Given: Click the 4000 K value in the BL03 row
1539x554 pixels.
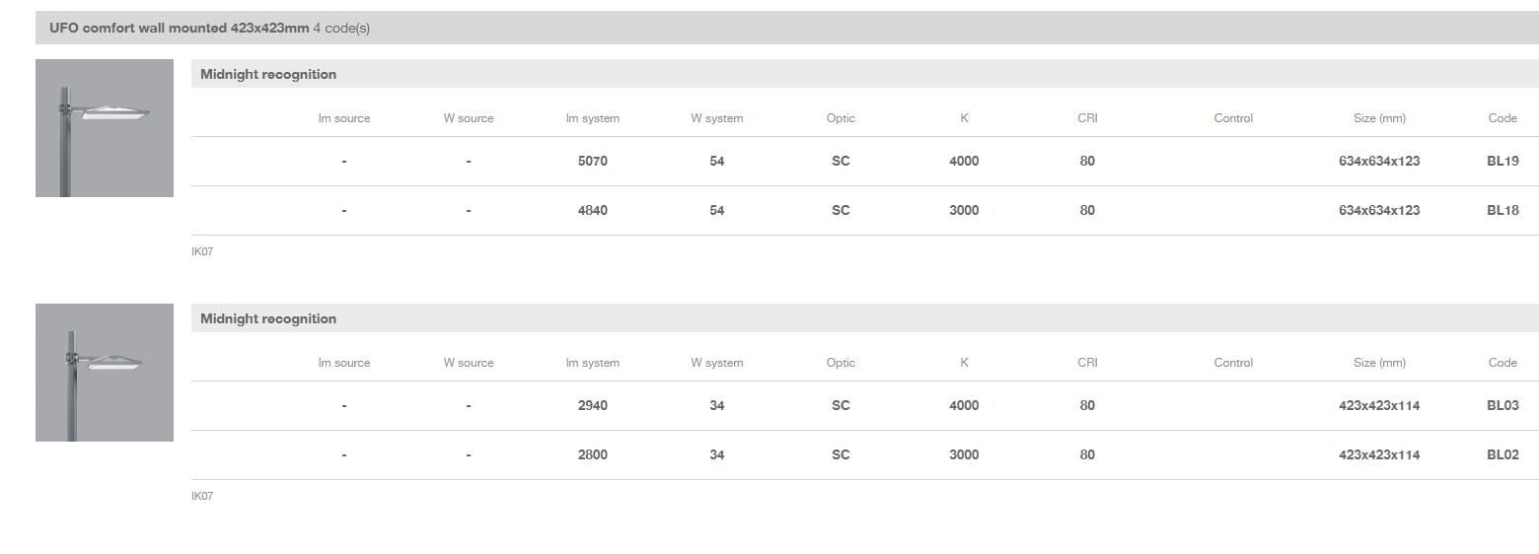Looking at the screenshot, I should pyautogui.click(x=964, y=405).
